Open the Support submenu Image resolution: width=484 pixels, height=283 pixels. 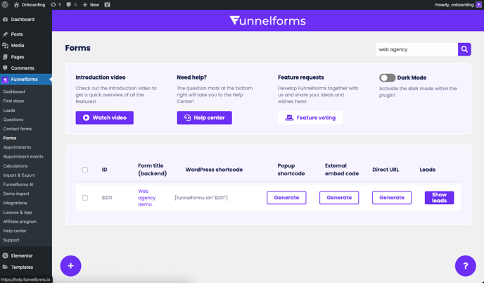tap(11, 240)
